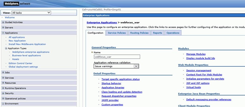Open Global deployment settings
245x107 pixels.
coord(23,67)
